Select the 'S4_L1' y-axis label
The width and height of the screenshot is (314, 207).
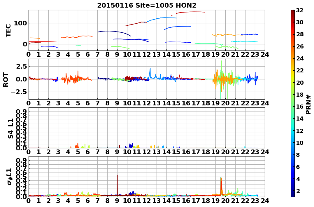point(10,128)
